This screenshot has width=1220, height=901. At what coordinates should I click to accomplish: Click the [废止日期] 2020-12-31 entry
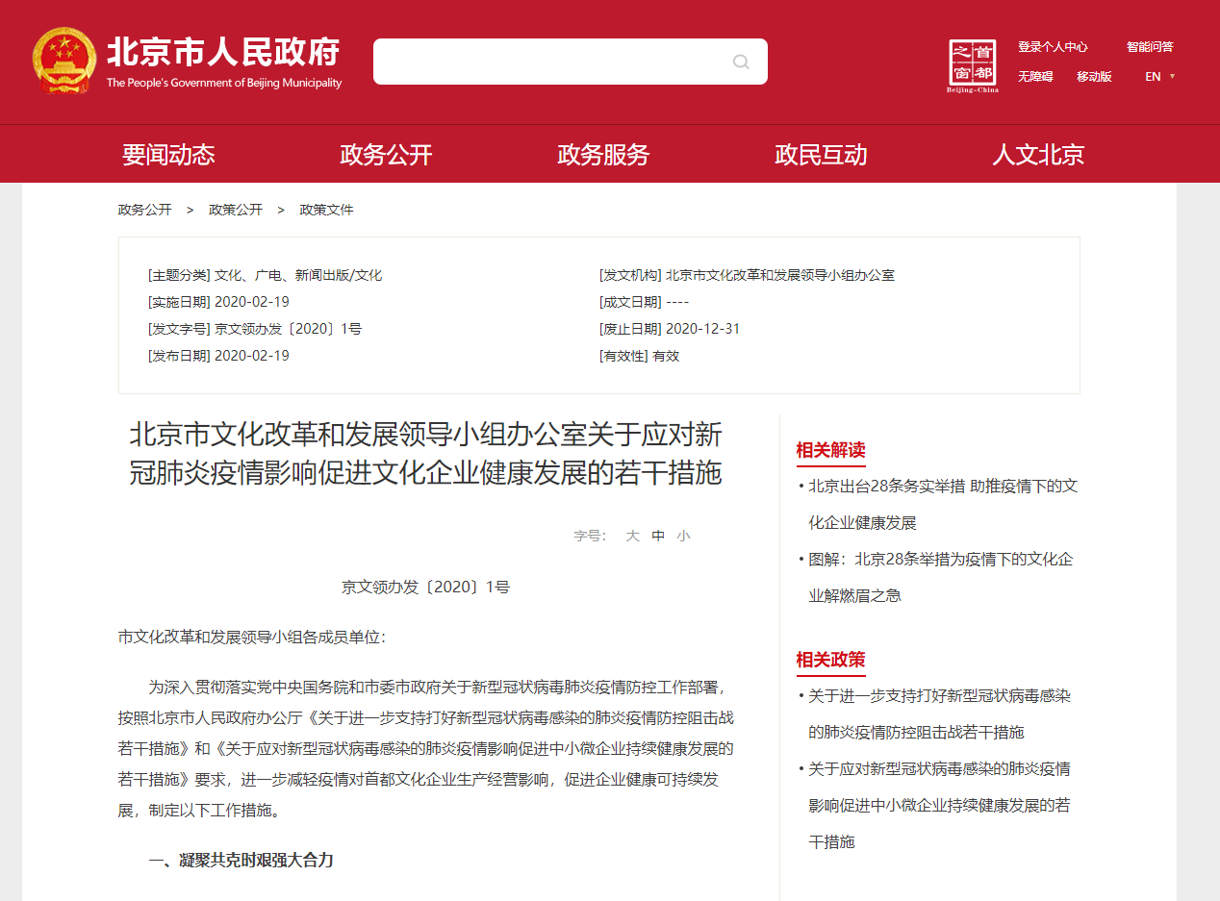pos(670,329)
